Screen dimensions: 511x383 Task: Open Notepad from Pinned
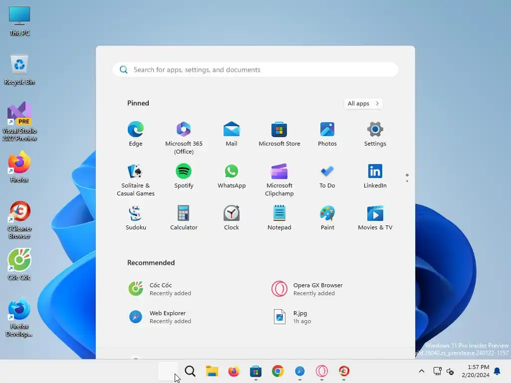pyautogui.click(x=279, y=218)
